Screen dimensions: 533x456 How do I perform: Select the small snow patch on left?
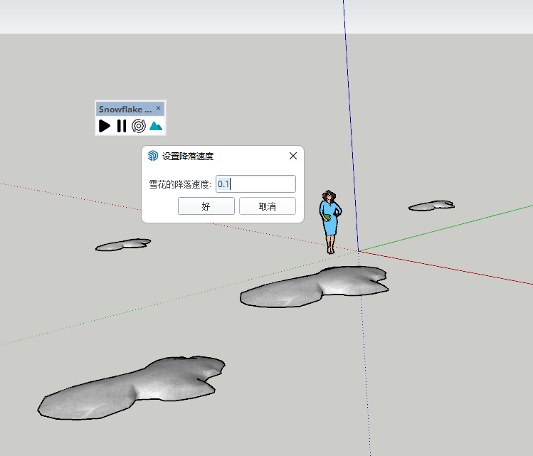[x=123, y=245]
